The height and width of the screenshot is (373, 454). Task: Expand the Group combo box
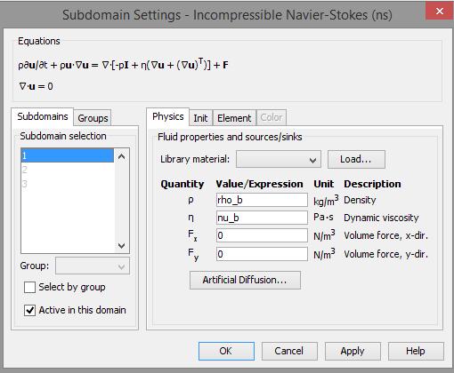coord(93,266)
